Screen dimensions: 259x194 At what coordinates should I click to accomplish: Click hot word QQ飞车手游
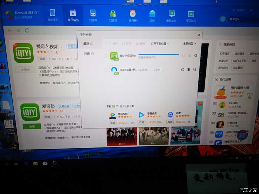[239, 61]
